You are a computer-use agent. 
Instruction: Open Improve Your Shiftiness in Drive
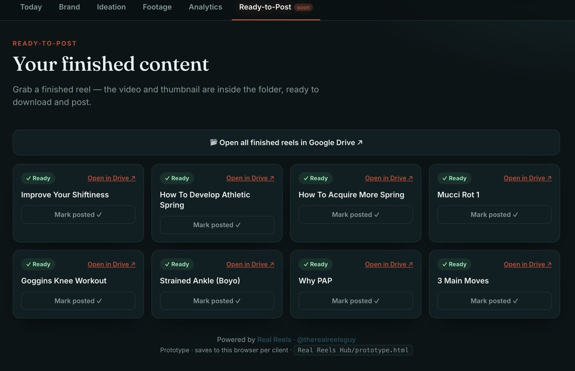point(111,178)
